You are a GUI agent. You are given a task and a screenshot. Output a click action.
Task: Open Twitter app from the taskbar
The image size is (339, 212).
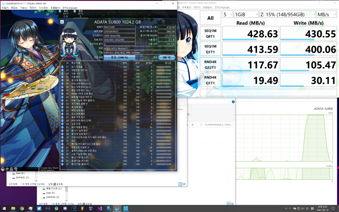coord(39,208)
